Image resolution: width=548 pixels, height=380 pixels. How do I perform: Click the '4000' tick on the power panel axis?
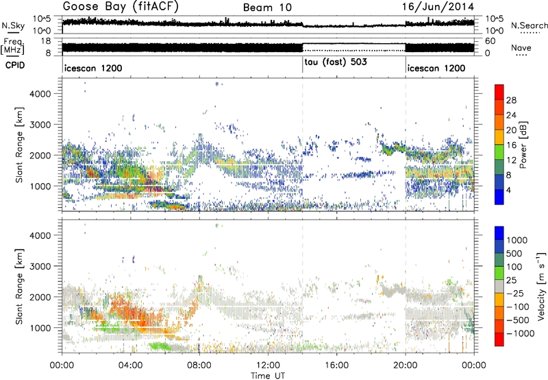(40, 94)
